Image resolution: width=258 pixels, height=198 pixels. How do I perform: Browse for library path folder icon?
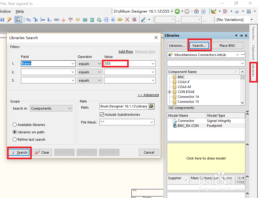point(151,106)
